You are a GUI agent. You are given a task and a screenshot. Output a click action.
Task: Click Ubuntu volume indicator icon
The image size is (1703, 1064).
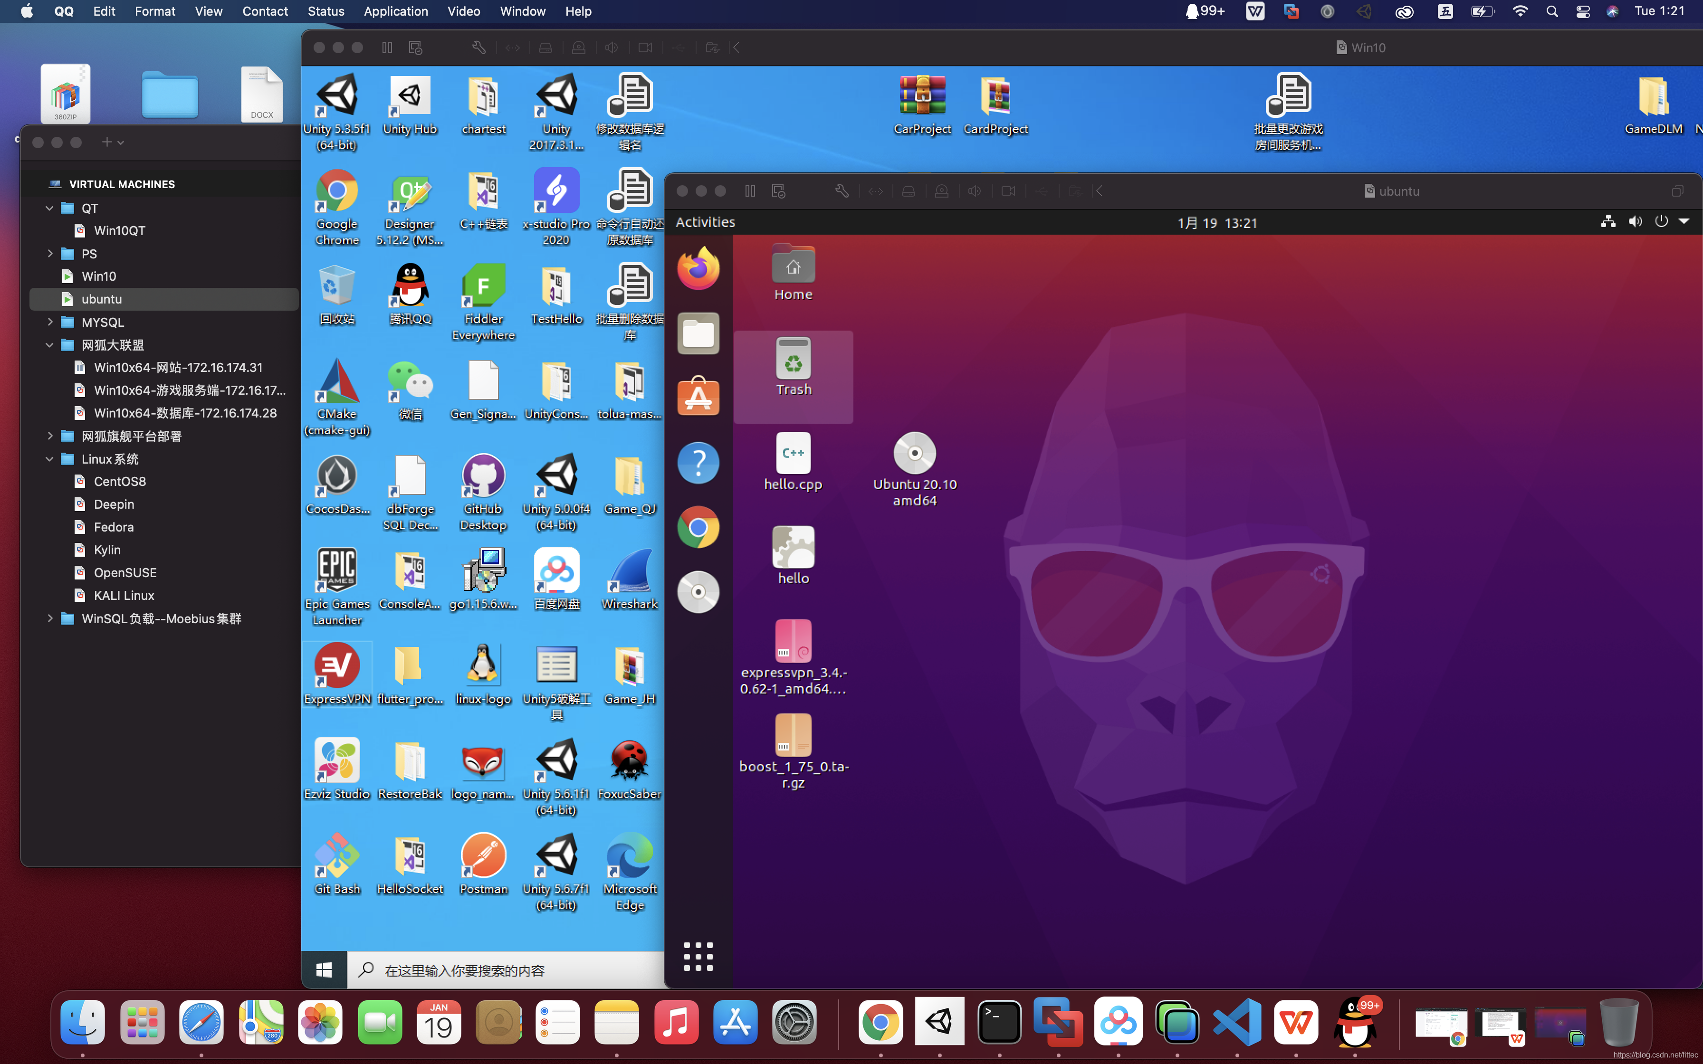point(1636,222)
